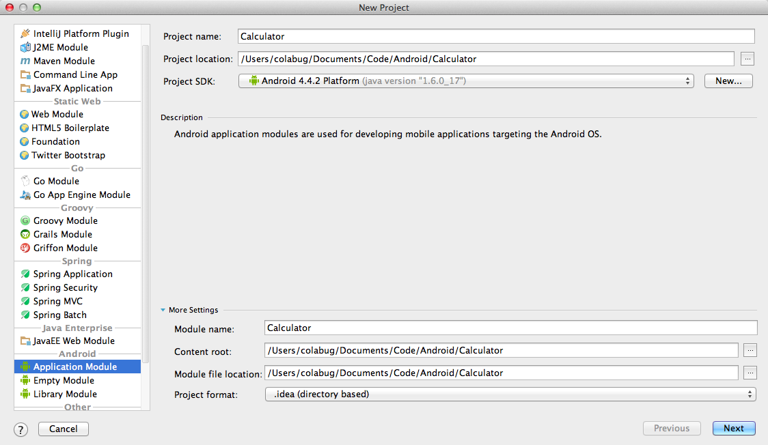Select the Twitter Bootstrap icon
768x445 pixels.
point(24,155)
